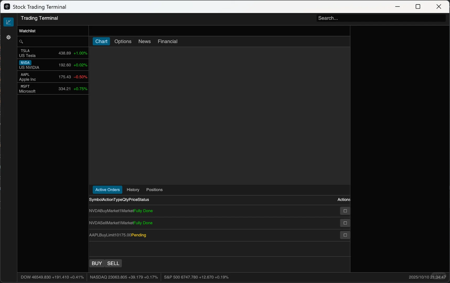Click the date and time in the status bar
The image size is (450, 283).
click(x=427, y=277)
